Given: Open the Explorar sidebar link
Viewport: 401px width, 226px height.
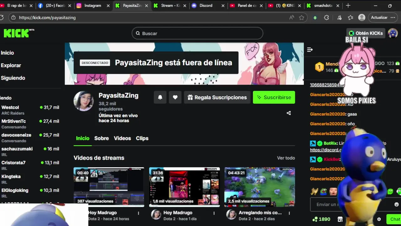Looking at the screenshot, I should tap(11, 65).
